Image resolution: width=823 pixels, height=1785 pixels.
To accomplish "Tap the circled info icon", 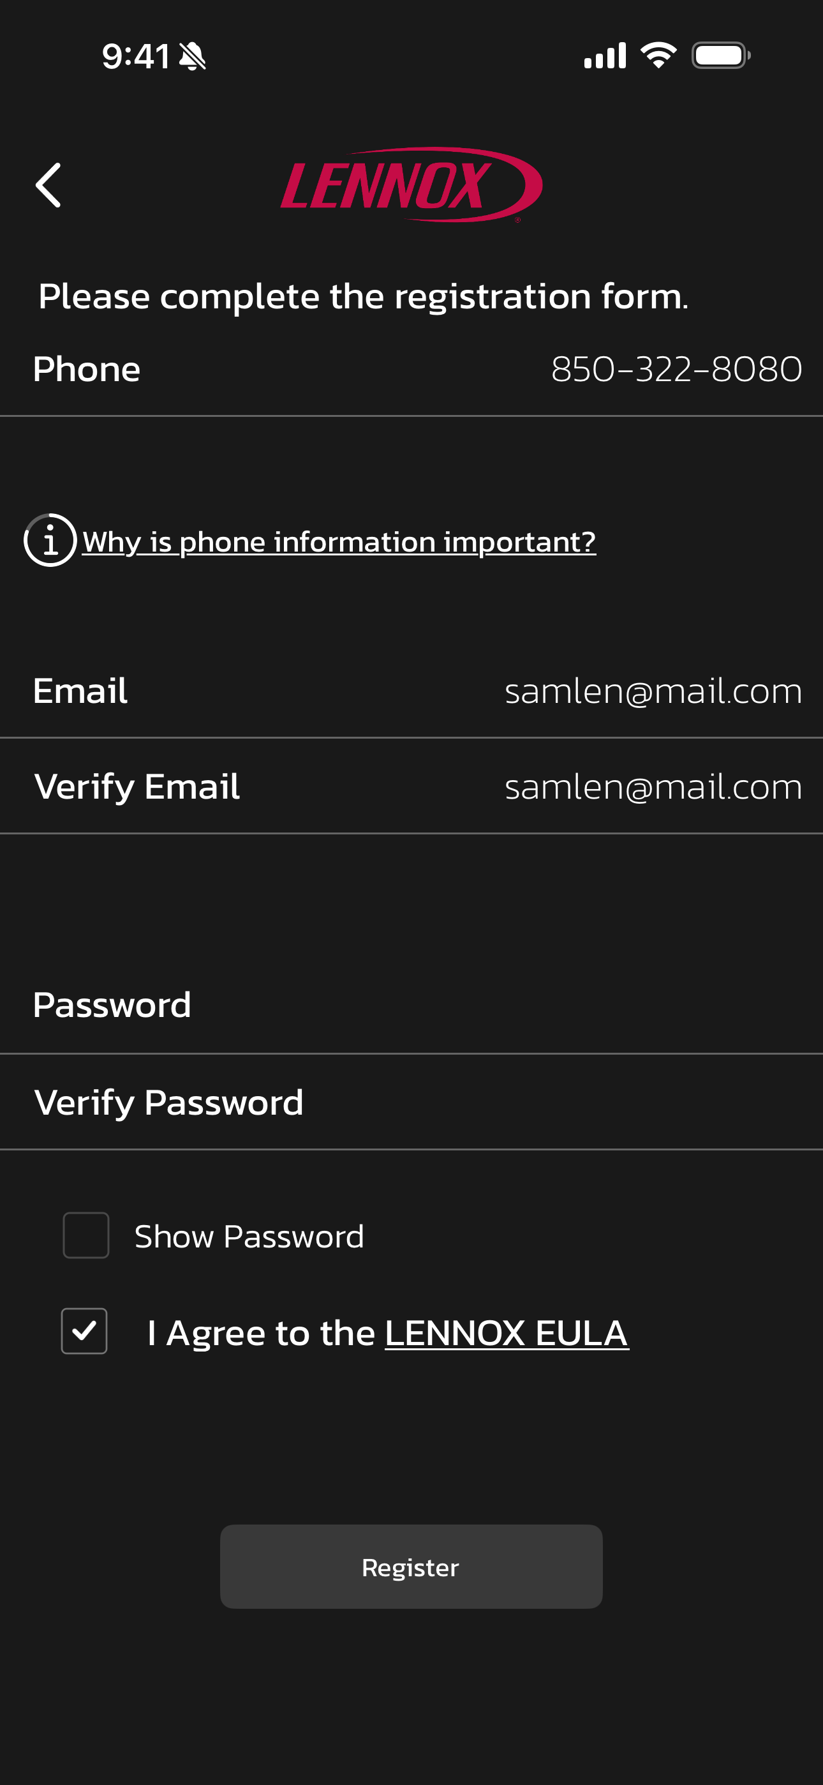I will pyautogui.click(x=50, y=540).
